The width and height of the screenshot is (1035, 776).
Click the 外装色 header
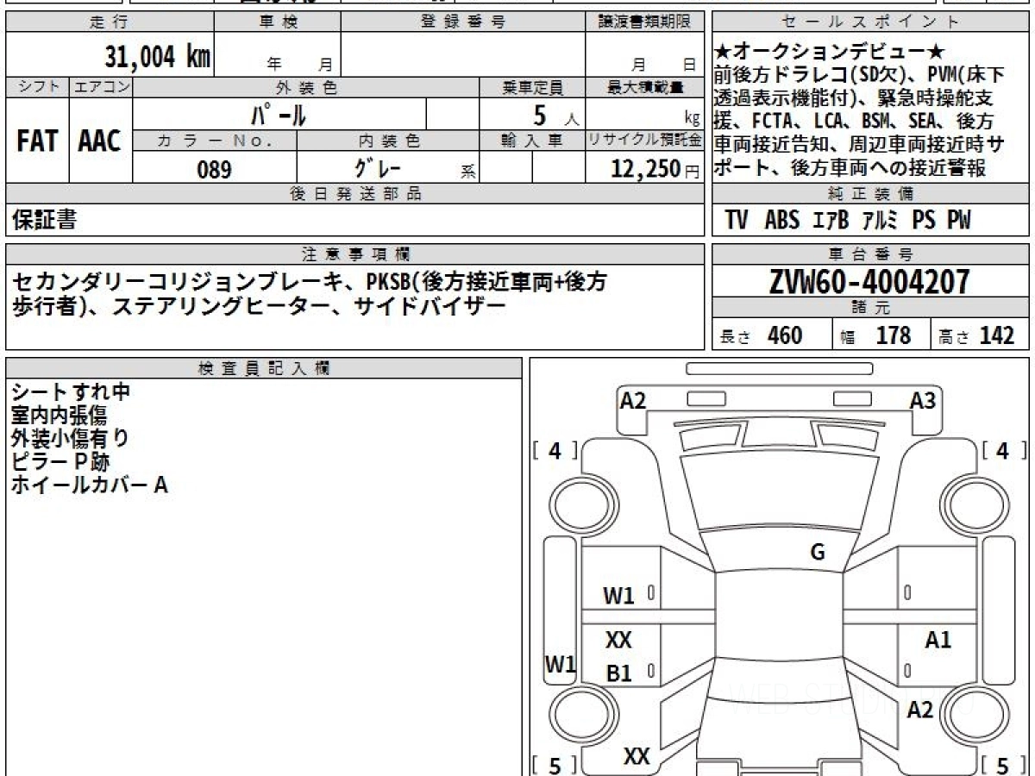pyautogui.click(x=306, y=87)
